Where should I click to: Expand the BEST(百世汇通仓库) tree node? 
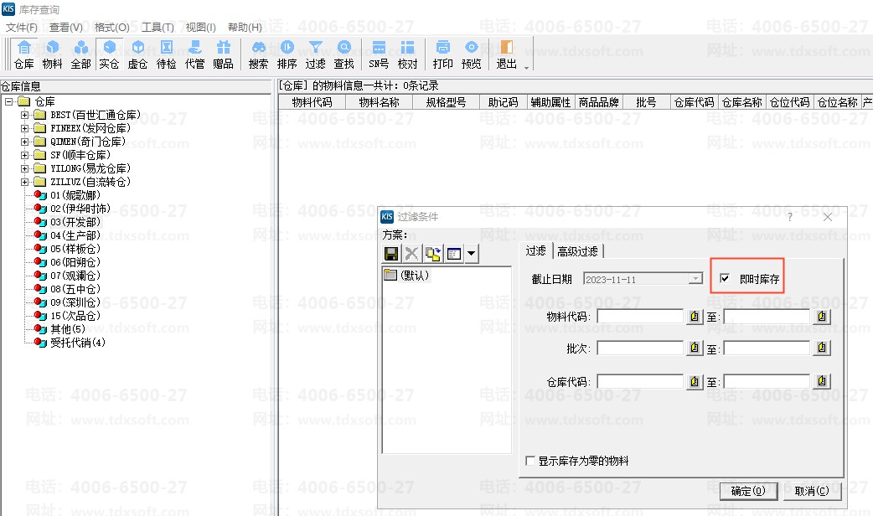[25, 115]
